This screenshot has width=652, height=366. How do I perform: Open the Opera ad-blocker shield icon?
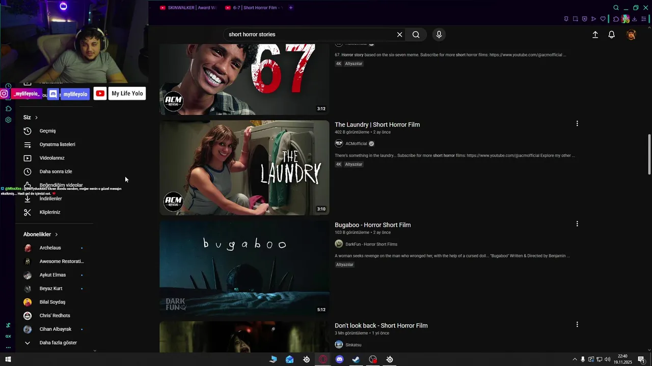584,19
